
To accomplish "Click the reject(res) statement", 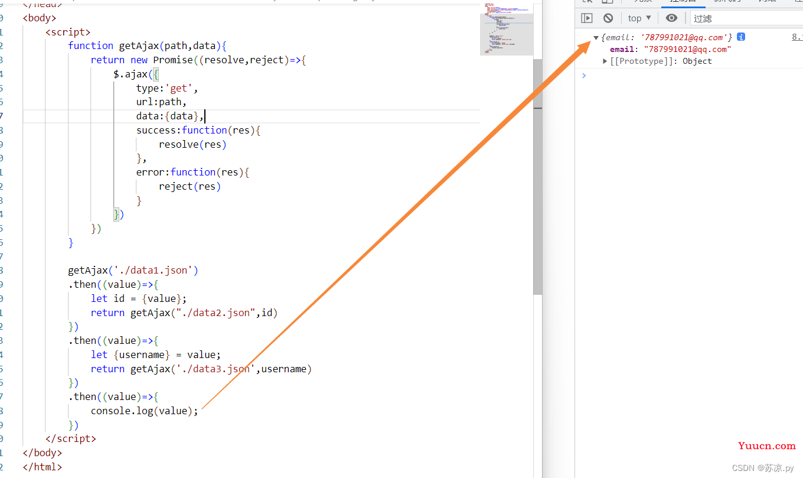I will pos(190,186).
